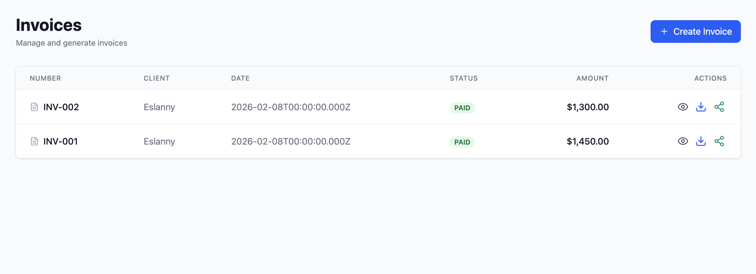Download INV-001 using the blue Actions download icon
756x274 pixels.
tap(701, 141)
